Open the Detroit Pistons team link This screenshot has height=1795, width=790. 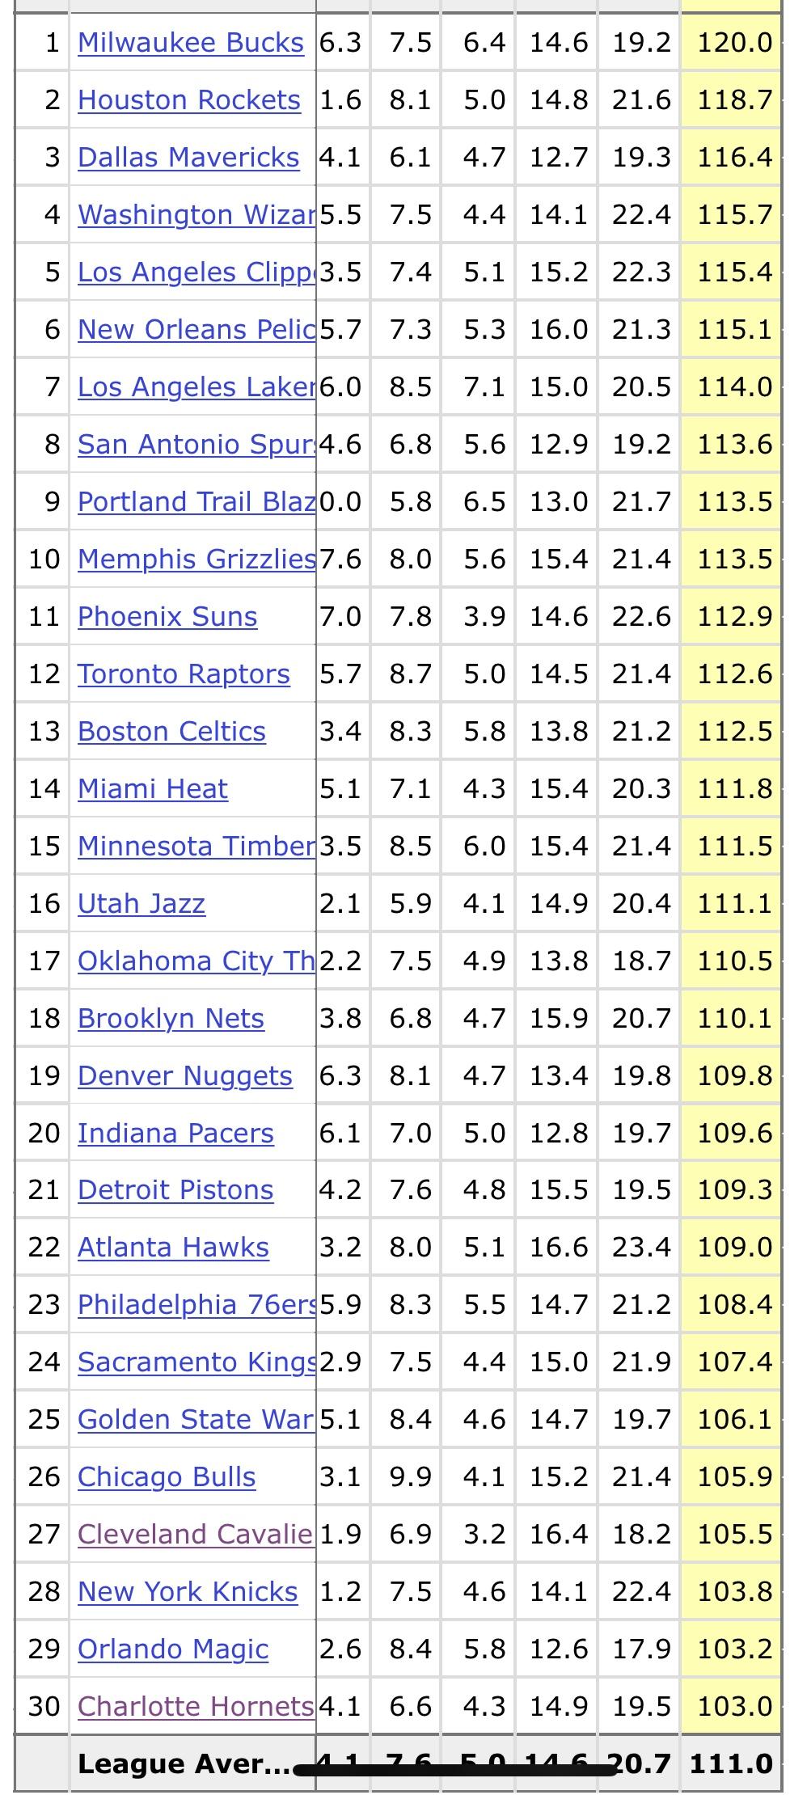(x=175, y=1190)
